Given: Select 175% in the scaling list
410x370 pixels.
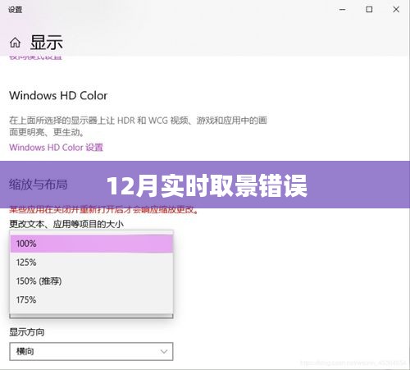Looking at the screenshot, I should (91, 299).
